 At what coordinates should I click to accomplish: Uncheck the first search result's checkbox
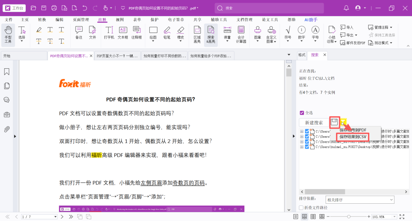(307, 131)
